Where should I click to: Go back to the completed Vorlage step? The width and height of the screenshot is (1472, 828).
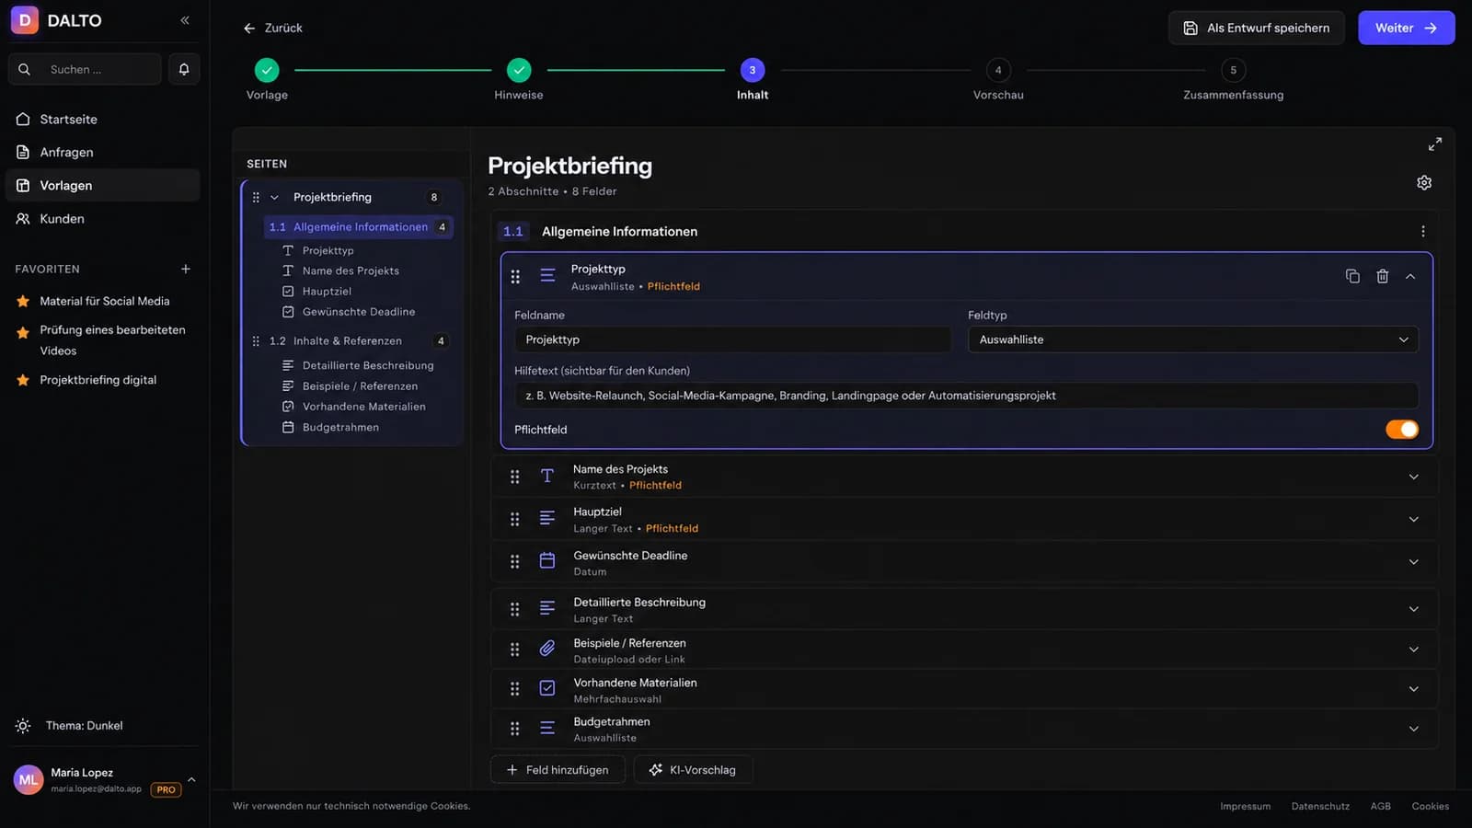[x=267, y=70]
